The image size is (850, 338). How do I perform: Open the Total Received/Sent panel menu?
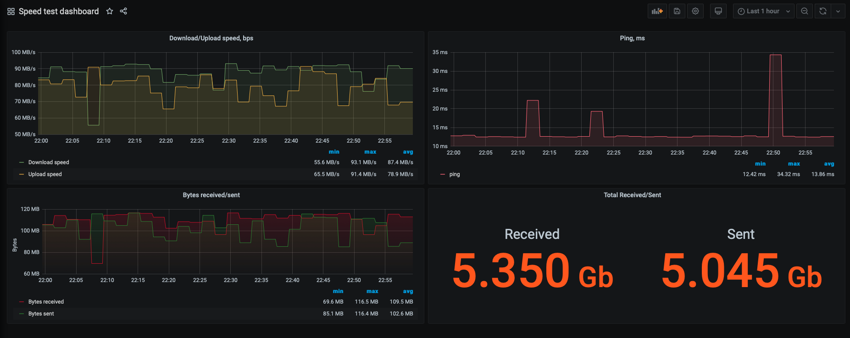tap(632, 195)
